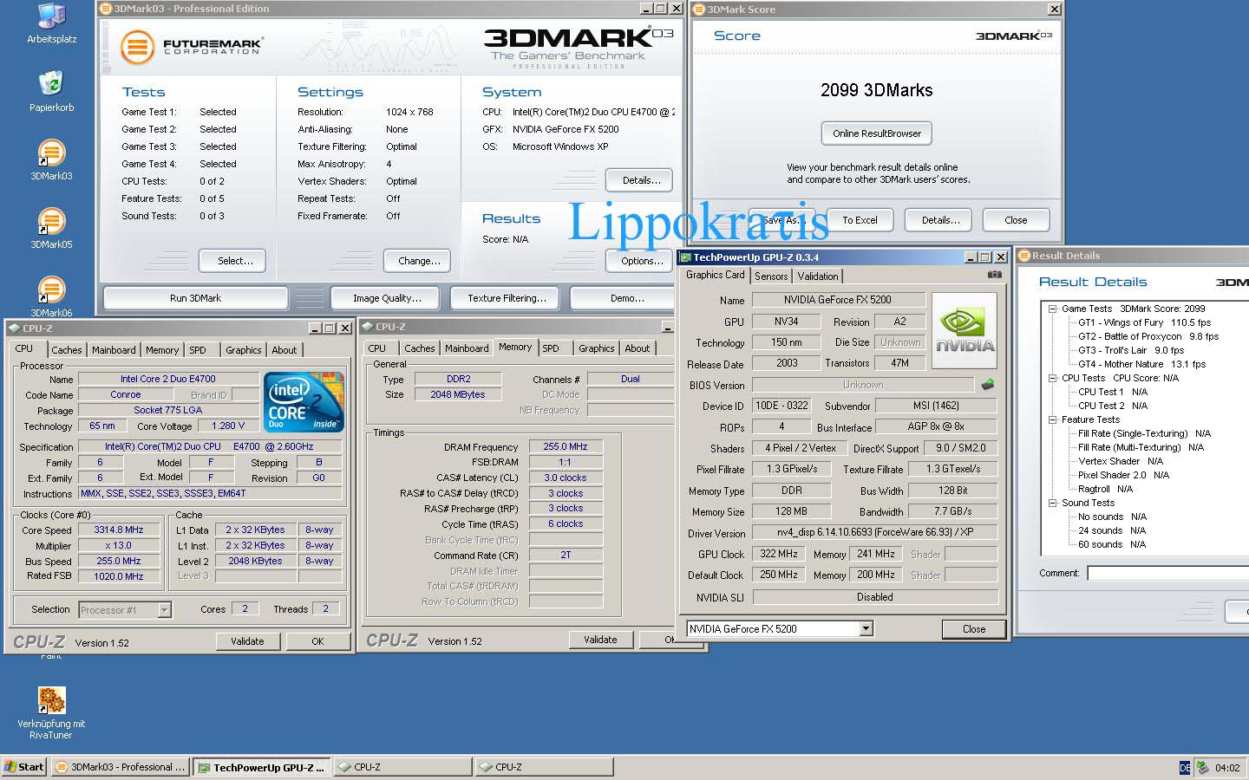Close the 3DMark Score dialog via Close button
The width and height of the screenshot is (1249, 780).
pyautogui.click(x=1016, y=220)
